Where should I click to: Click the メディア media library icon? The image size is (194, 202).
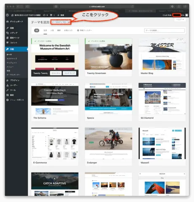[x=8, y=33]
